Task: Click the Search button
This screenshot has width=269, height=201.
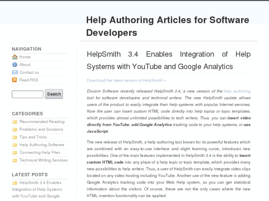Action: [x=54, y=94]
